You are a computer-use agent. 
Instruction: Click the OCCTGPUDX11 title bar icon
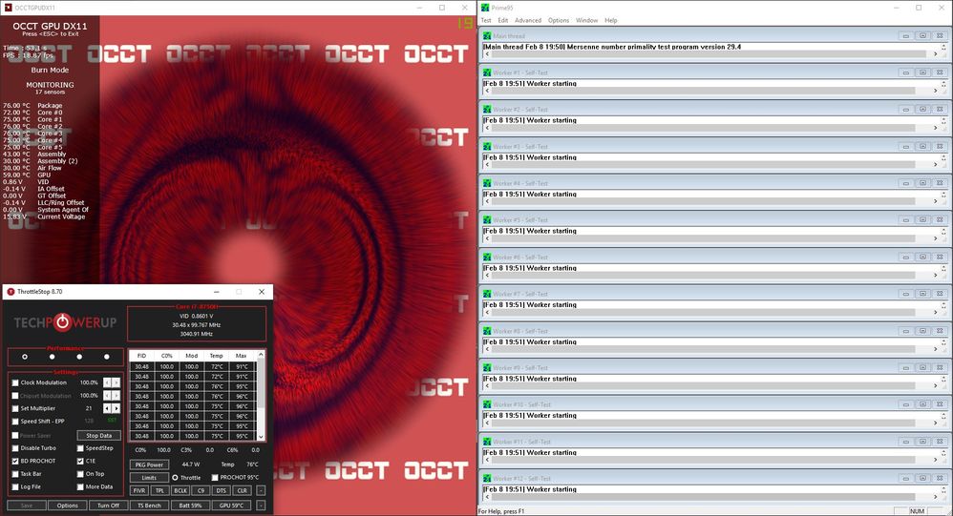point(8,8)
